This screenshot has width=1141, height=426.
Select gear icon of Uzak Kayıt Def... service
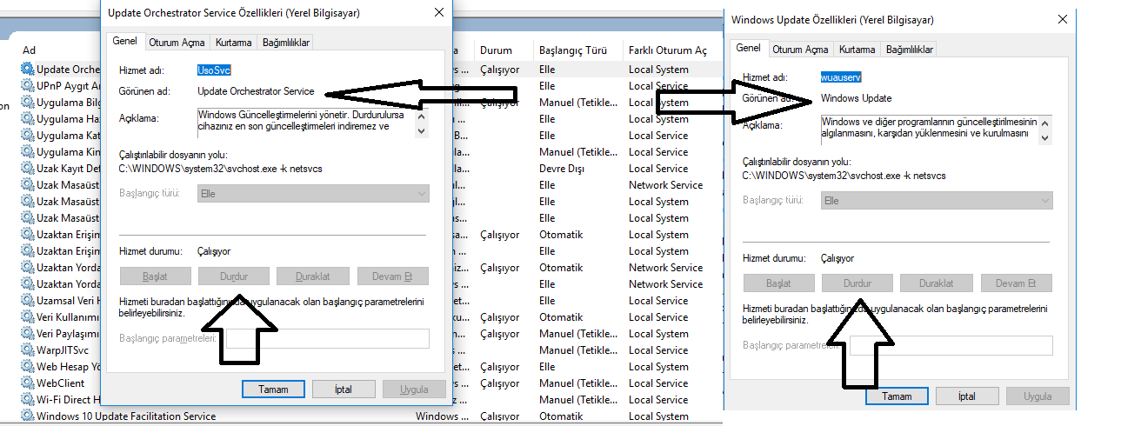[x=28, y=169]
